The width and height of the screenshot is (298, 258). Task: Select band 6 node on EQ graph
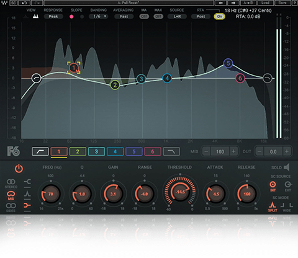click(240, 78)
